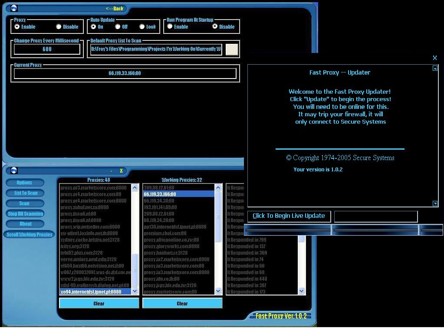Set Auto Update to Off

click(118, 26)
